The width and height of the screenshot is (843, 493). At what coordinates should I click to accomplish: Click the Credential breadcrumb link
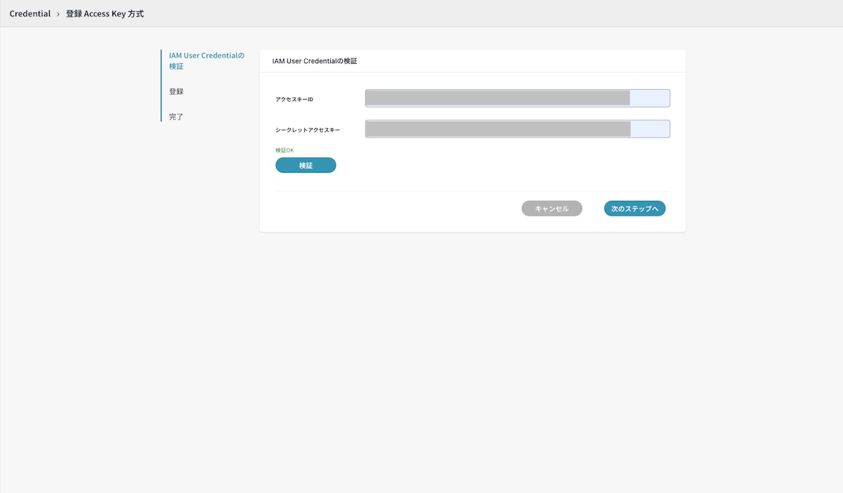tap(30, 13)
